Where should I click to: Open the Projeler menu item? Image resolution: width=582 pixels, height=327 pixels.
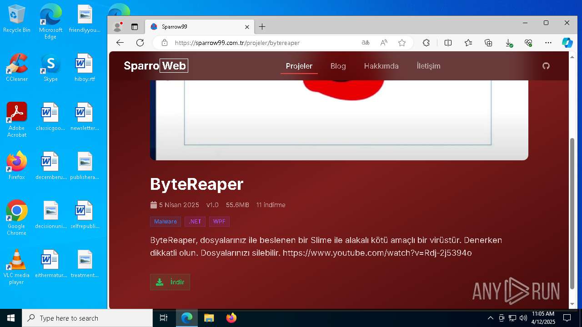(x=299, y=66)
